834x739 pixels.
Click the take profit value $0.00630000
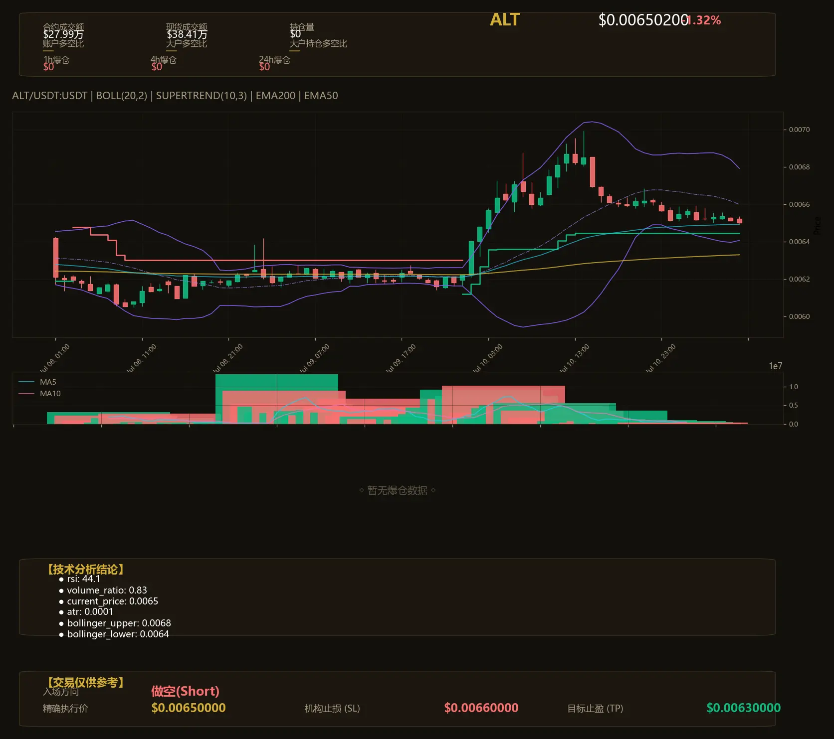point(744,708)
